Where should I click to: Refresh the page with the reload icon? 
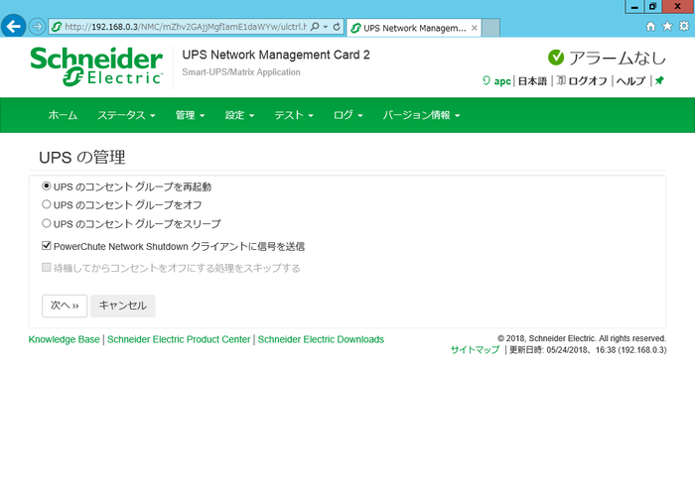pyautogui.click(x=337, y=27)
